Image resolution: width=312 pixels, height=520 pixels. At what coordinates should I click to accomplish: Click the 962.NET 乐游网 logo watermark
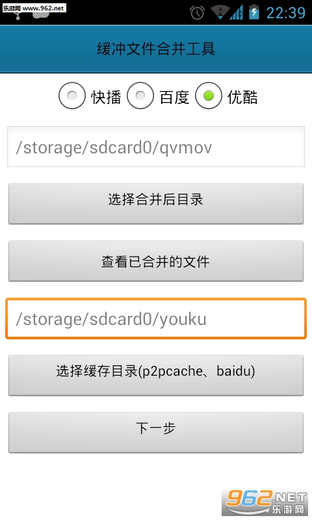(x=265, y=502)
